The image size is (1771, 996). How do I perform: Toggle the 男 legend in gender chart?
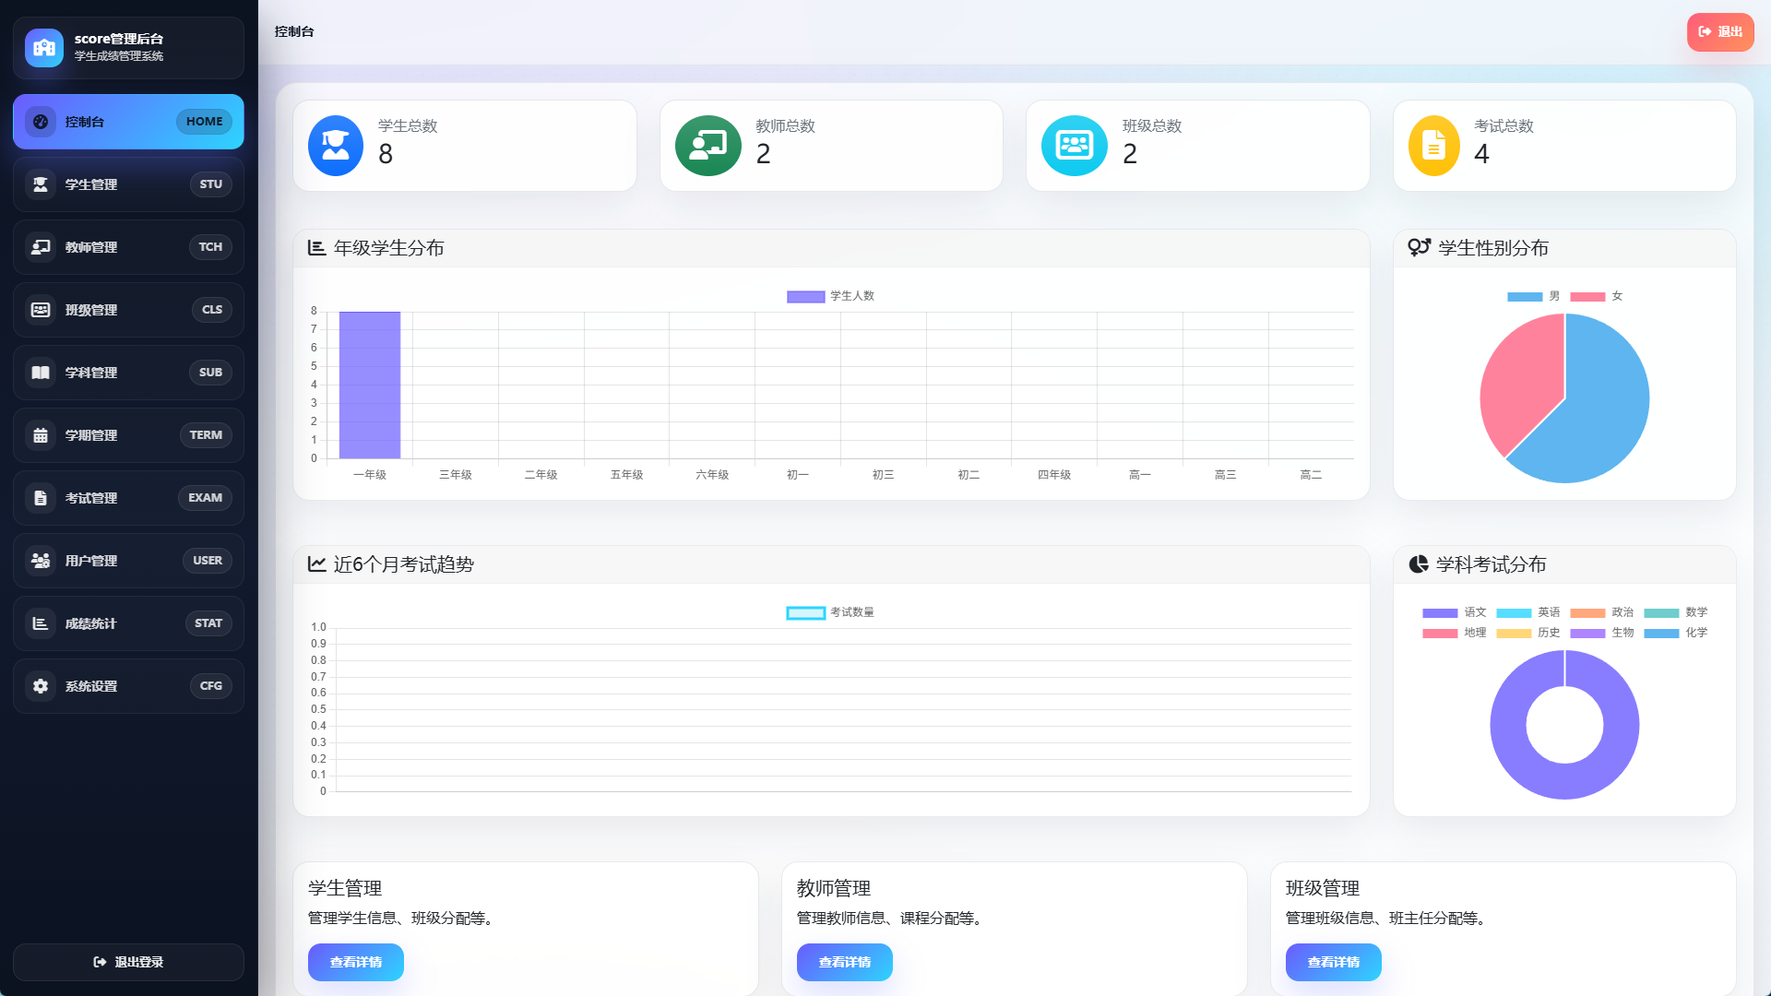click(x=1533, y=296)
